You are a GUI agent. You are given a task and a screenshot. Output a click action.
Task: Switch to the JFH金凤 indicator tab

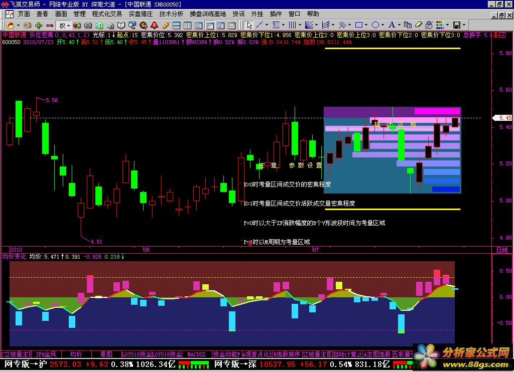coord(46,354)
